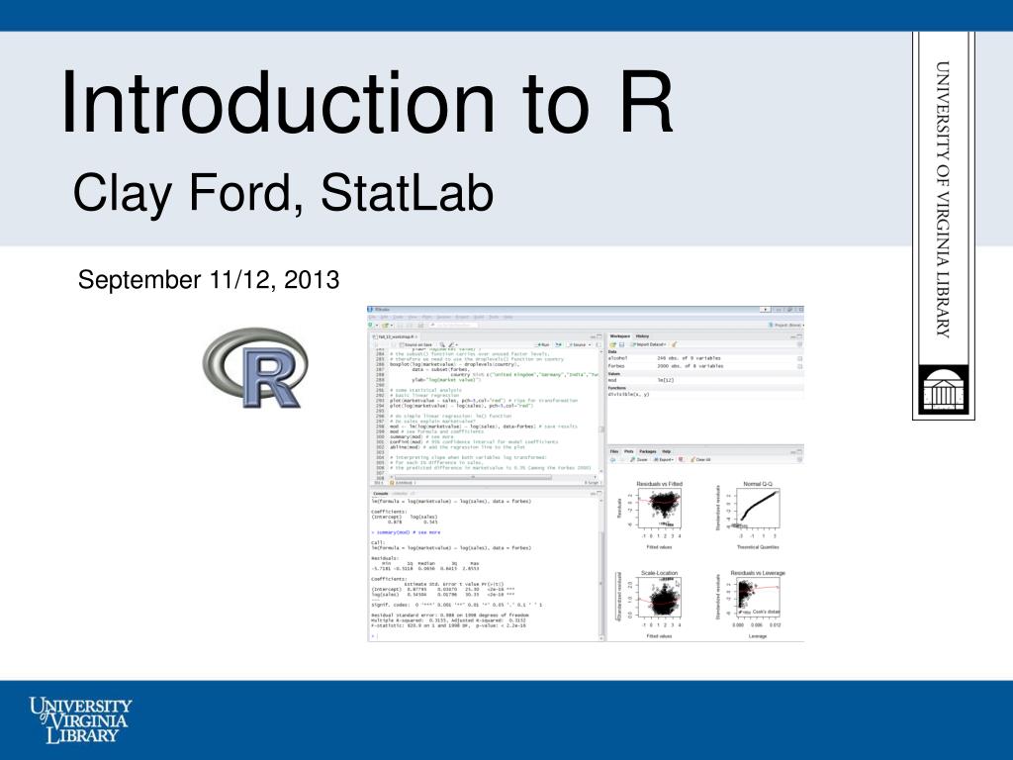Click the previous plot arrow in the Plots pane
1013x760 pixels.
coord(612,459)
